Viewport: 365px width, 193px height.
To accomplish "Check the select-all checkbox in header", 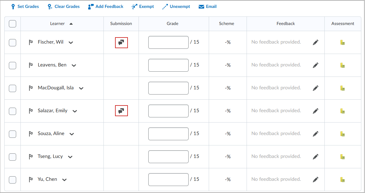I will pos(12,23).
